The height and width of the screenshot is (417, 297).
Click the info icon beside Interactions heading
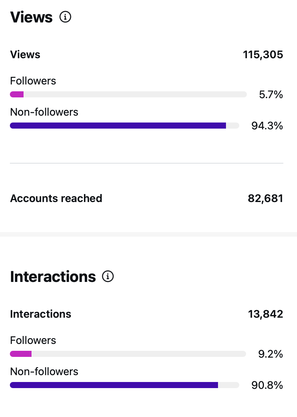[x=108, y=277]
